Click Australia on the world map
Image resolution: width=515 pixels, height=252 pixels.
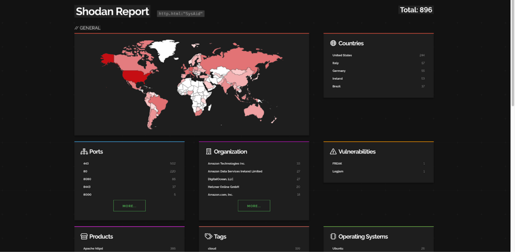pos(253,111)
